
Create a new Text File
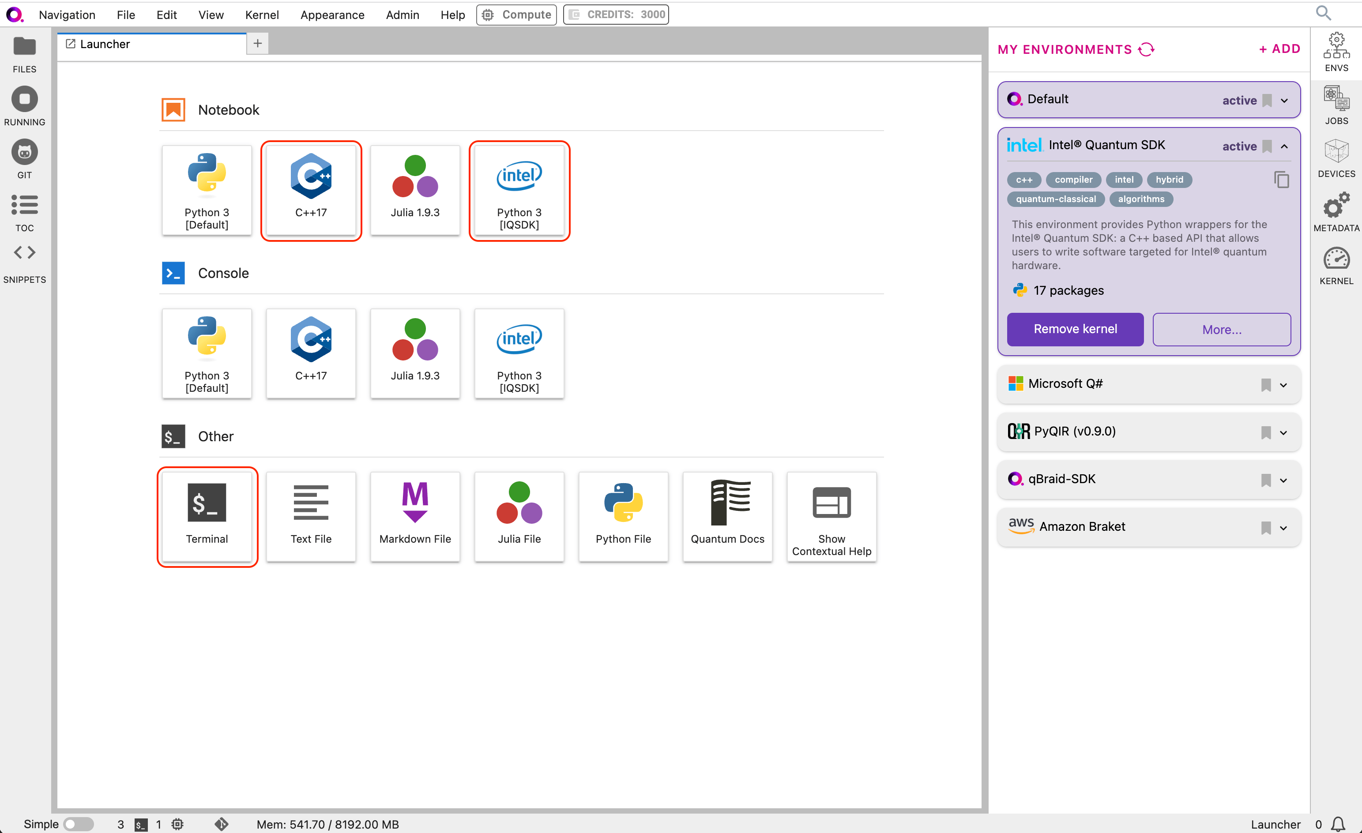[311, 517]
